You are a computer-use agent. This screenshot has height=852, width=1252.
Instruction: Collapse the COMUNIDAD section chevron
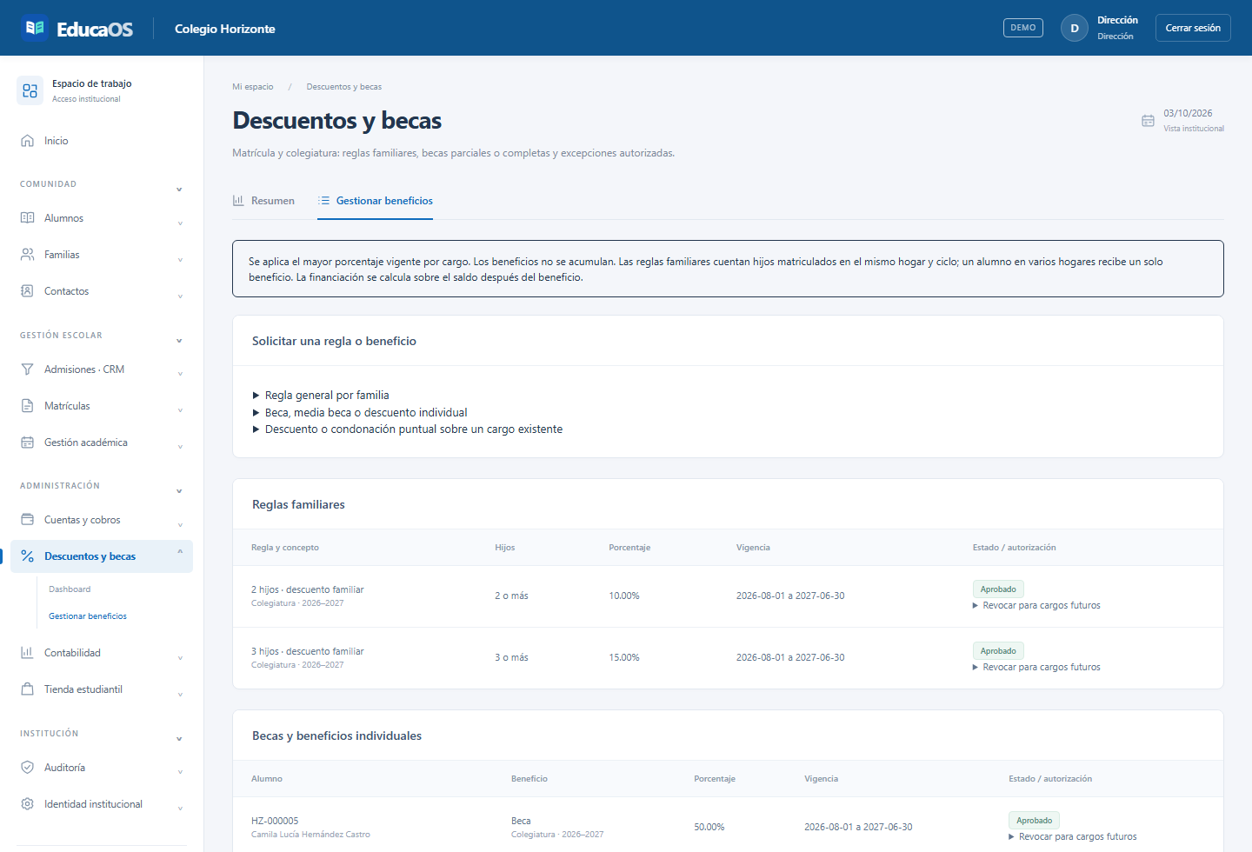point(179,189)
